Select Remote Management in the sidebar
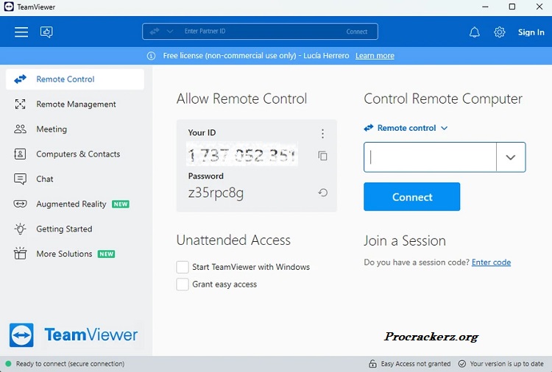Screen dimensions: 552x372 (76, 104)
